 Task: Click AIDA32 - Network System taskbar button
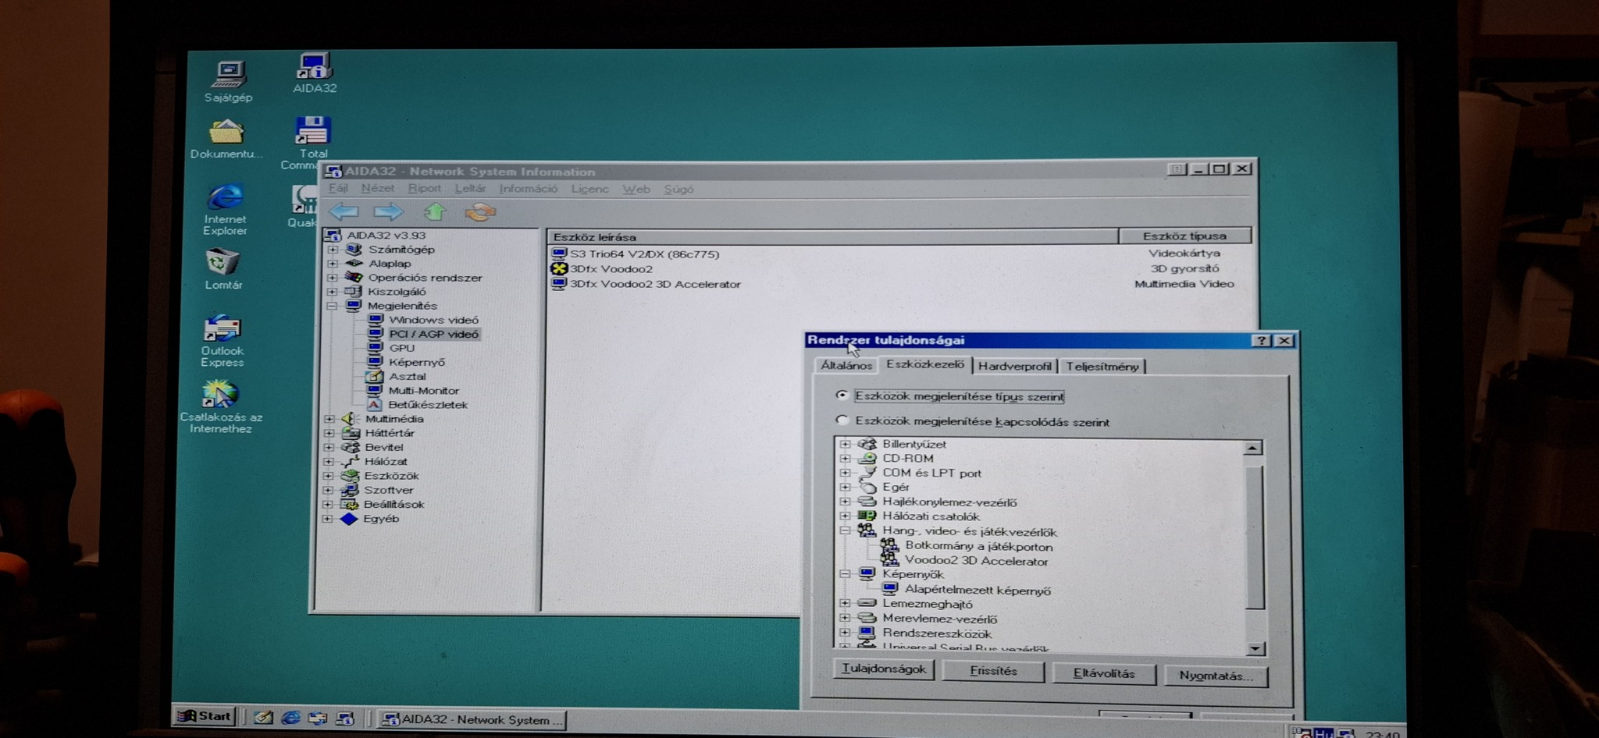tap(473, 720)
